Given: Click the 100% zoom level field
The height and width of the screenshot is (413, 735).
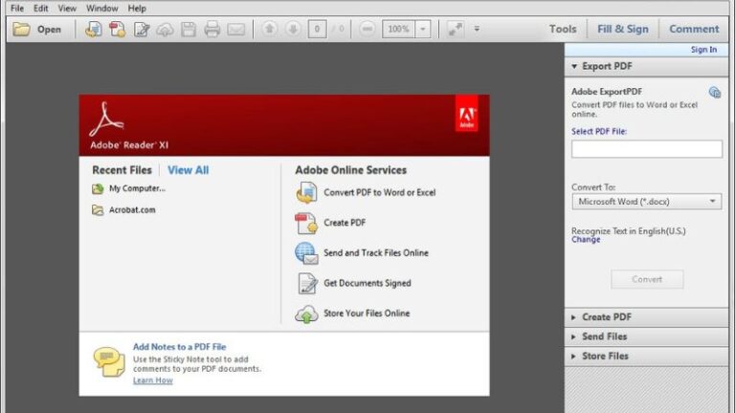Looking at the screenshot, I should (398, 29).
